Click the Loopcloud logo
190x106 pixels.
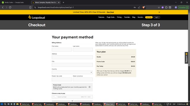pos(37,17)
